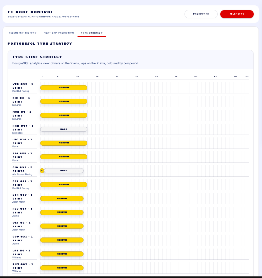Click the red Telemetry button
Screen dimensions: 262x278
pyautogui.click(x=237, y=14)
